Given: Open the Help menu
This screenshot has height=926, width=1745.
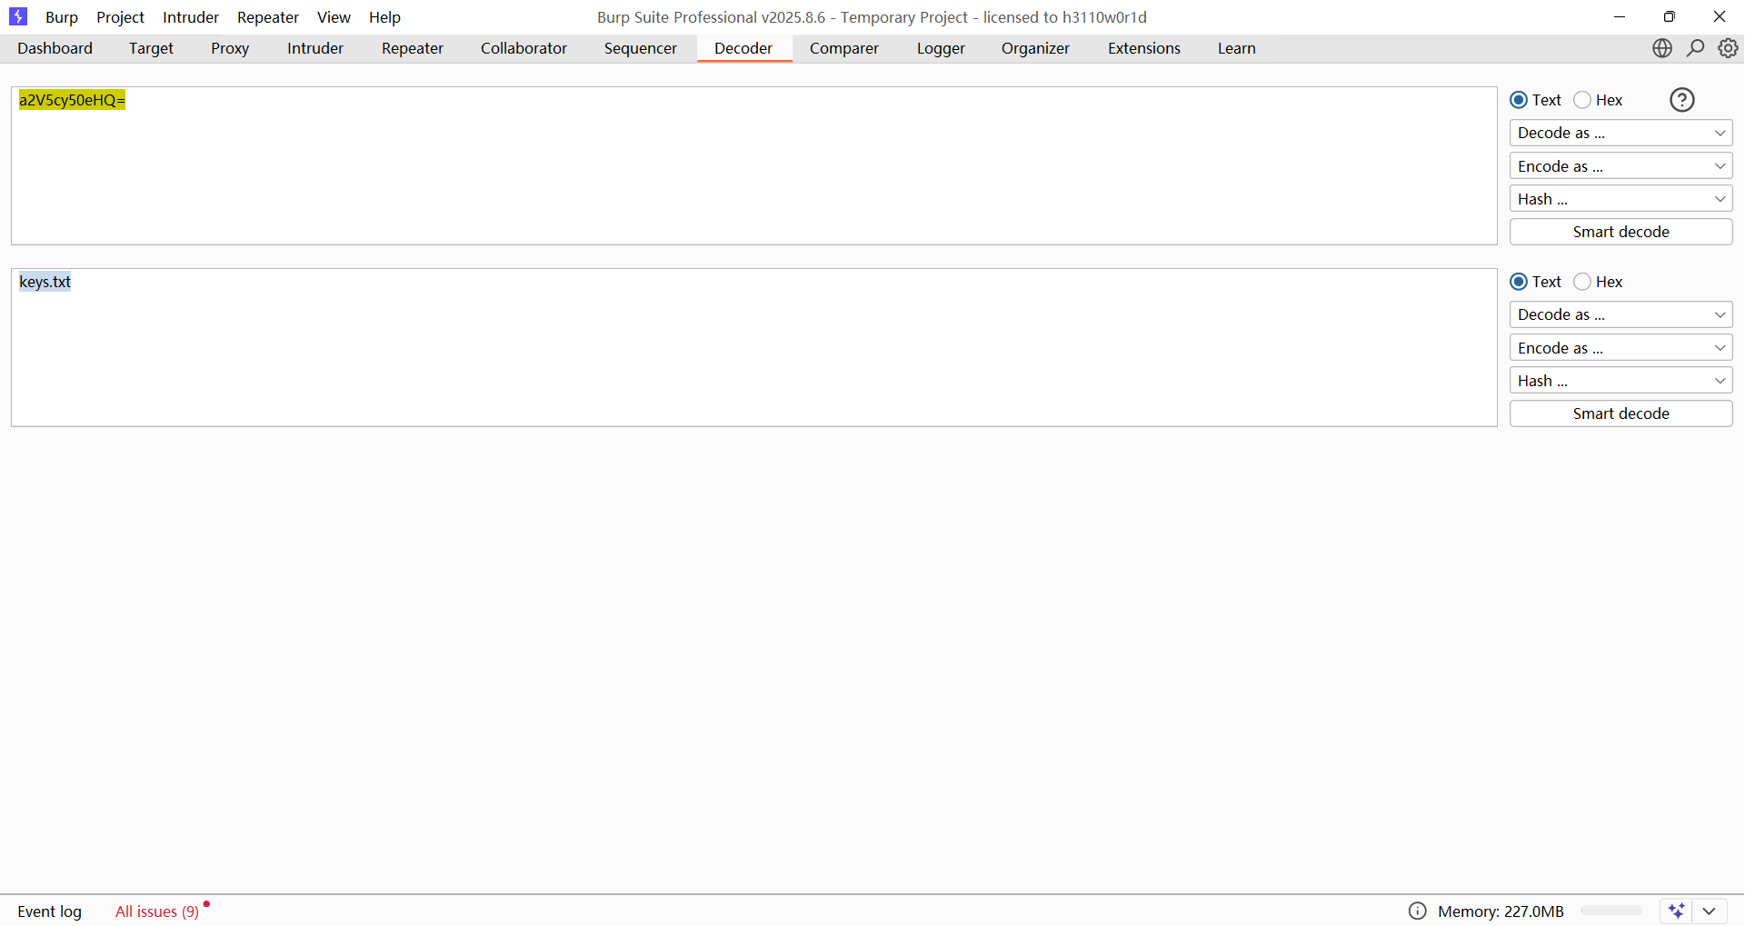Looking at the screenshot, I should (x=384, y=17).
